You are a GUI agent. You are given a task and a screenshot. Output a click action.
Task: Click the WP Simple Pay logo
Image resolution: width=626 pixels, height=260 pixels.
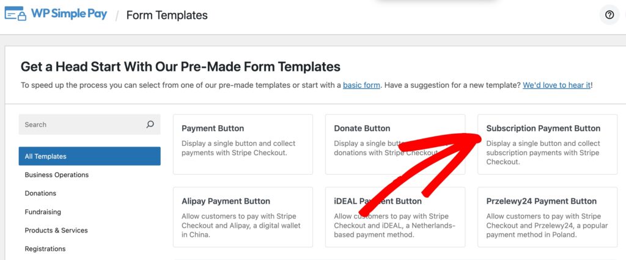pos(56,15)
